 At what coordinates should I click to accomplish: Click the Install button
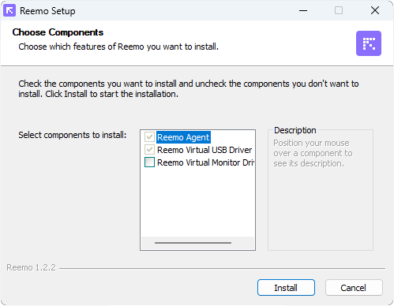(x=286, y=288)
